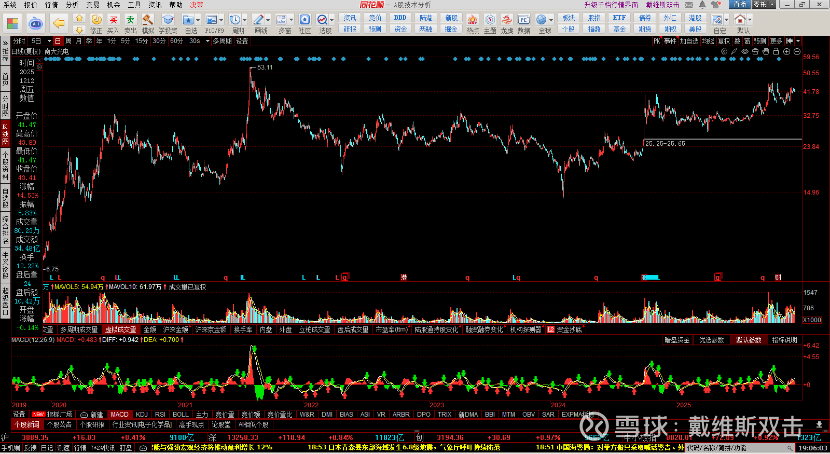The height and width of the screenshot is (454, 830).
Task: Go back with the yellow left arrow
Action: click(59, 23)
